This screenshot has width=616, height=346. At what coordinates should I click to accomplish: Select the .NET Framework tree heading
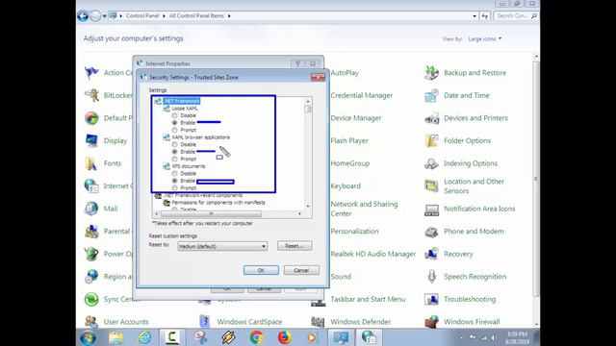click(x=182, y=101)
